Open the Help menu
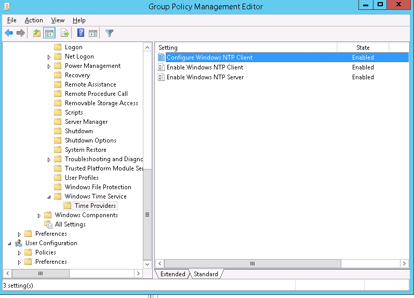414x298 pixels. [x=79, y=20]
